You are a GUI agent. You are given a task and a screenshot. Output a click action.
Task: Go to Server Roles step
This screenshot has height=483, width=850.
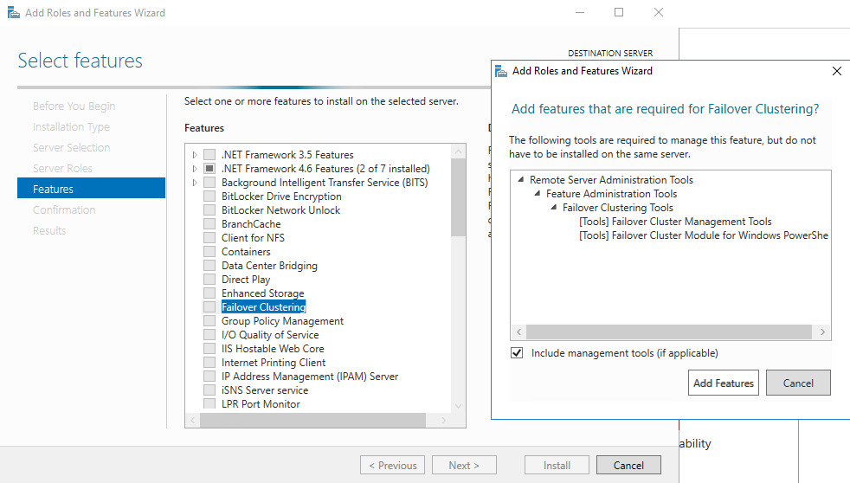click(x=62, y=168)
